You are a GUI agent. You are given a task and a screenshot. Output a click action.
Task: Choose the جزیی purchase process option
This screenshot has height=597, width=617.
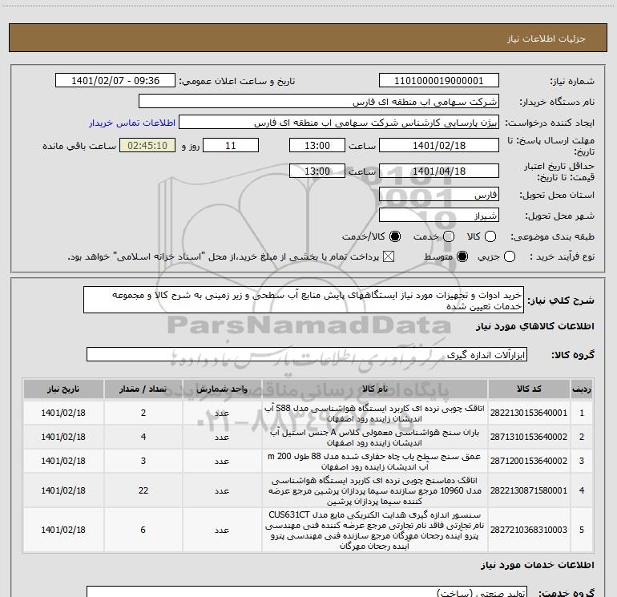pyautogui.click(x=509, y=256)
